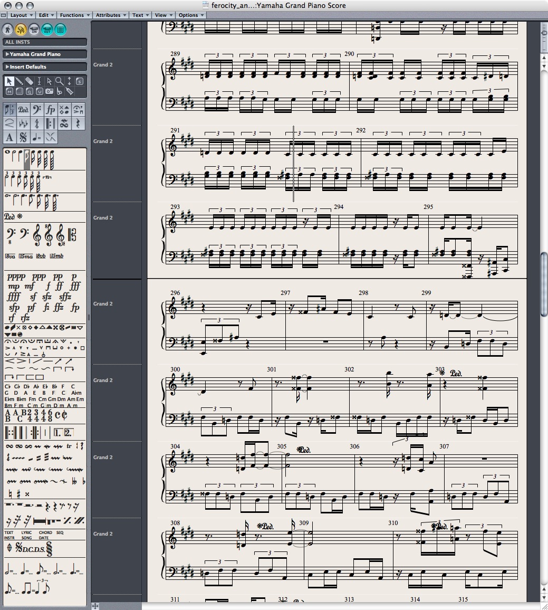Toggle the teal page view button
The image size is (548, 610).
(60, 29)
